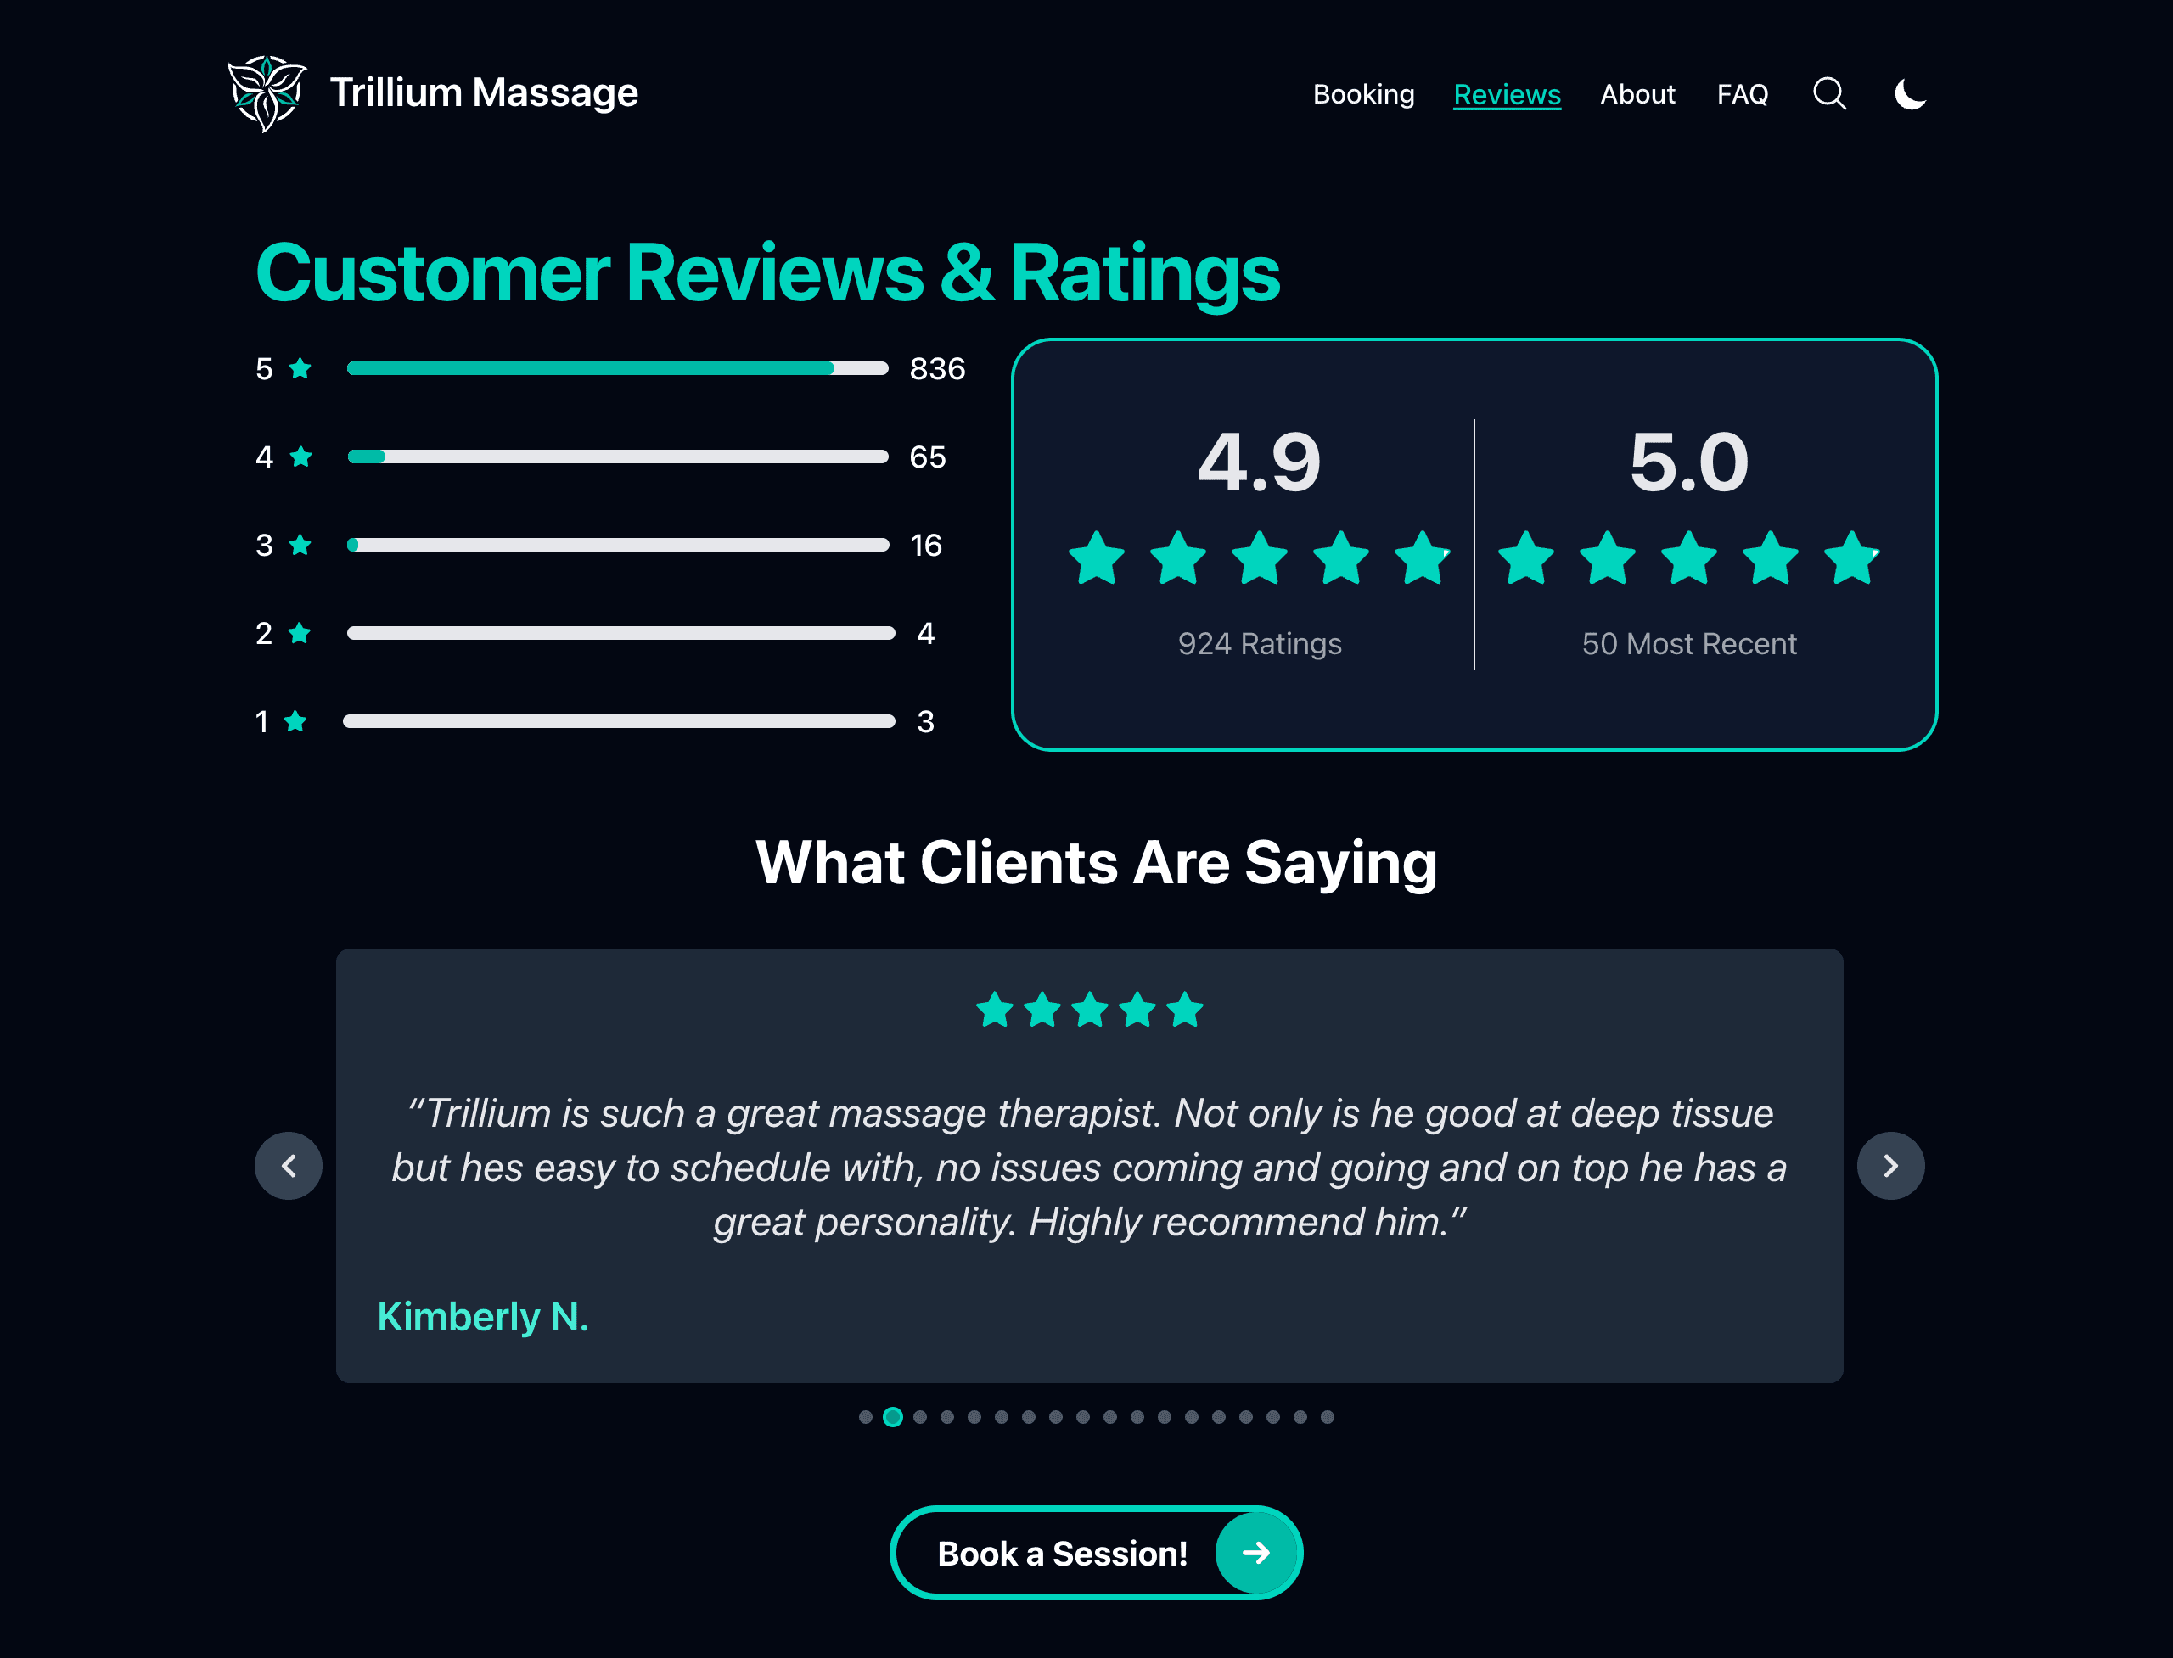Viewport: 2173px width, 1658px height.
Task: Go back a review with the left arrow
Action: click(289, 1166)
